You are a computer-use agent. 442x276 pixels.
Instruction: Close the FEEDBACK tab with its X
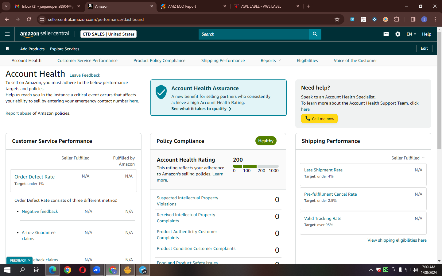pyautogui.click(x=29, y=260)
